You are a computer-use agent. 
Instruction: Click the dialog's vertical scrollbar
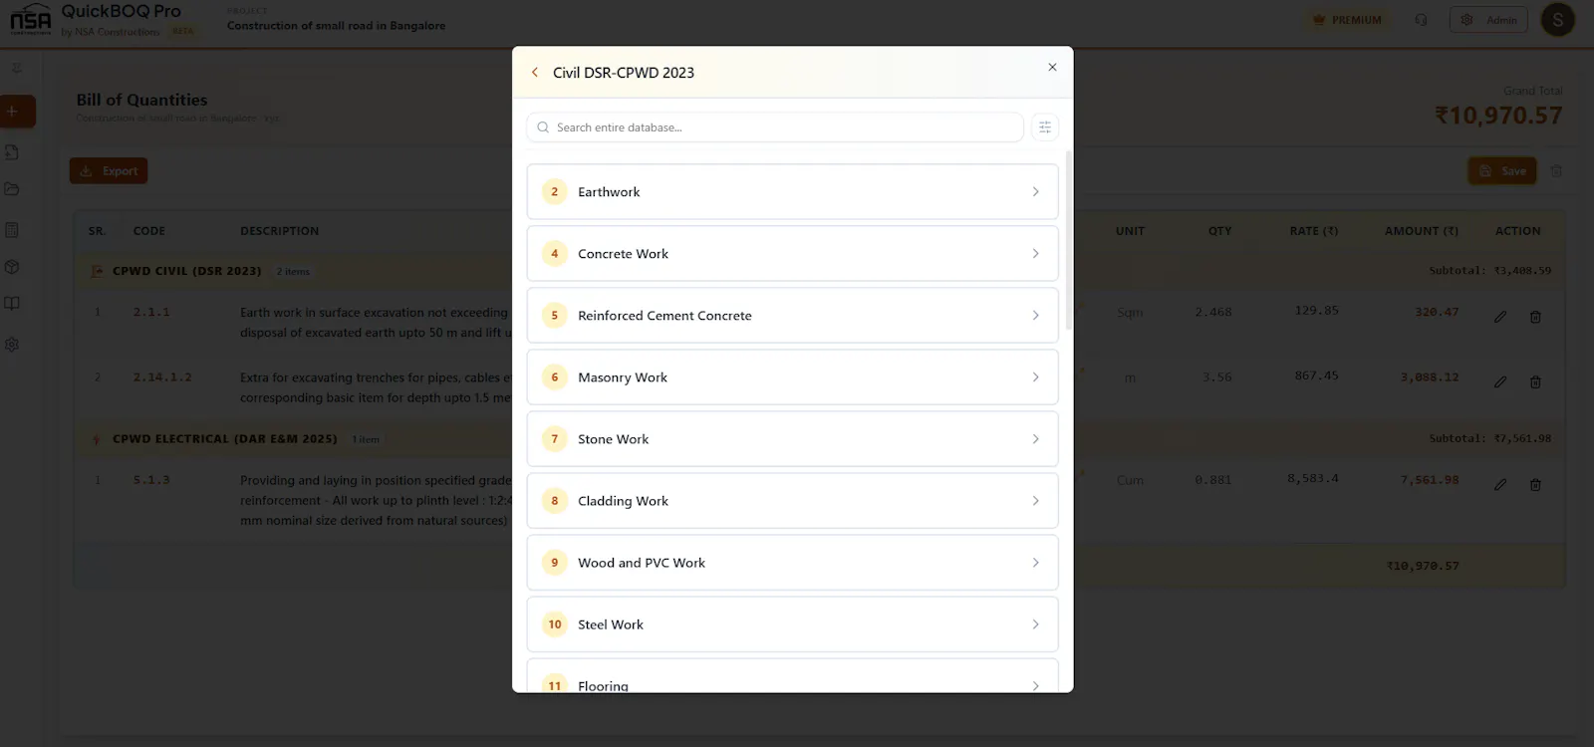point(1069,239)
